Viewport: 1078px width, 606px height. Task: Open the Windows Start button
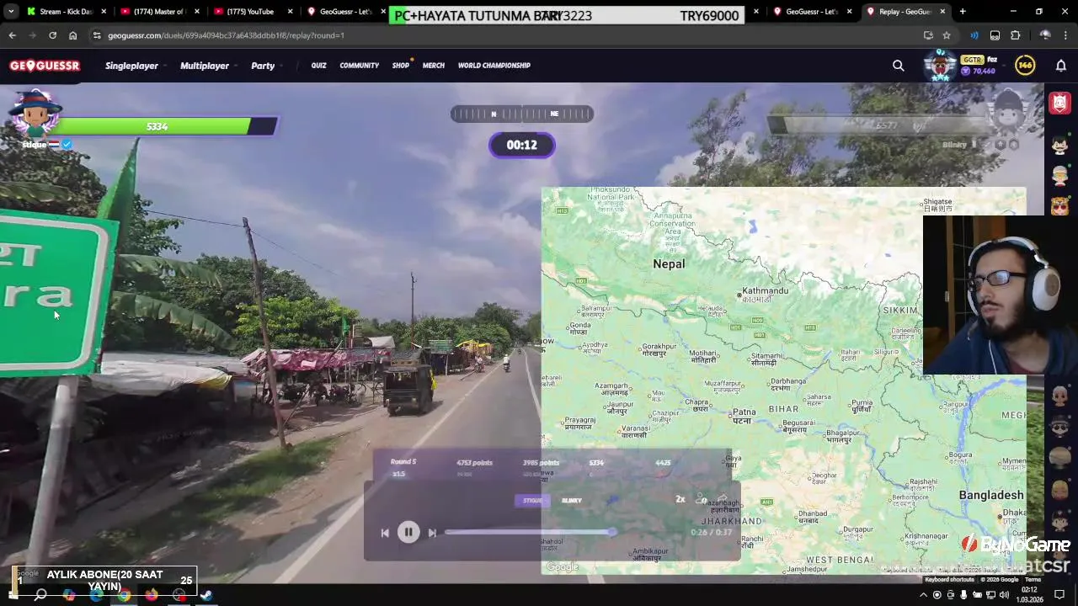tap(12, 595)
